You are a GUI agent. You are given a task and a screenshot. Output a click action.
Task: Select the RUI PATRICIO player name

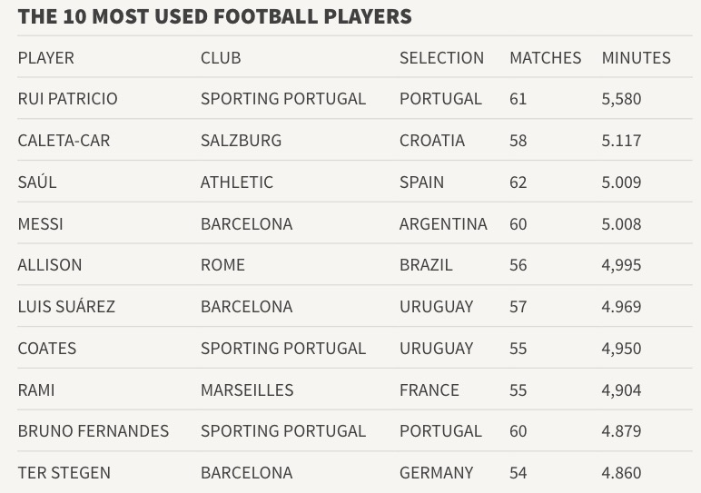(x=67, y=99)
